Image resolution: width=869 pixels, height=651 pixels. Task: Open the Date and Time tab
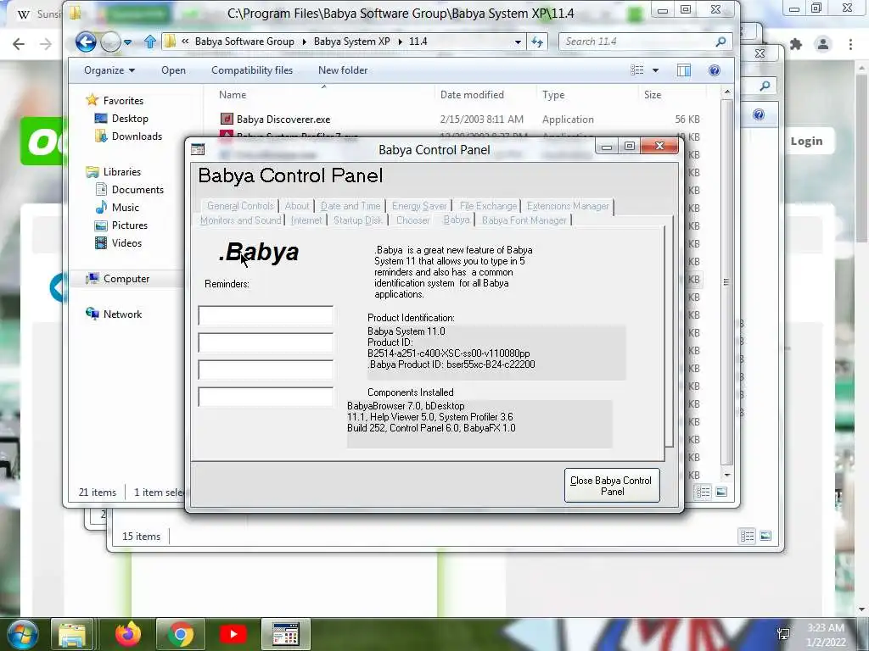350,206
